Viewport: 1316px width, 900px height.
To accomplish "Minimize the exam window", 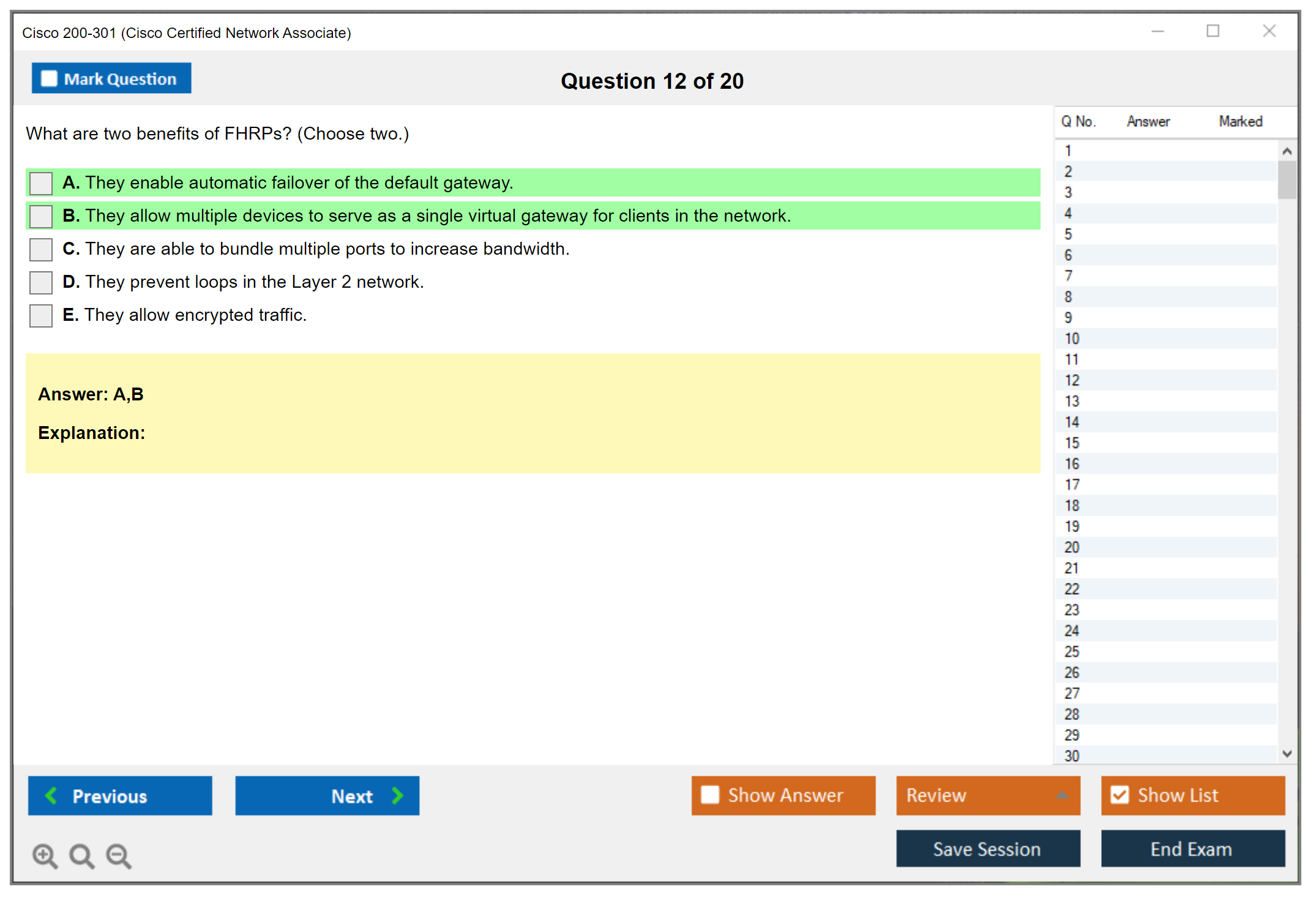I will pos(1157,31).
